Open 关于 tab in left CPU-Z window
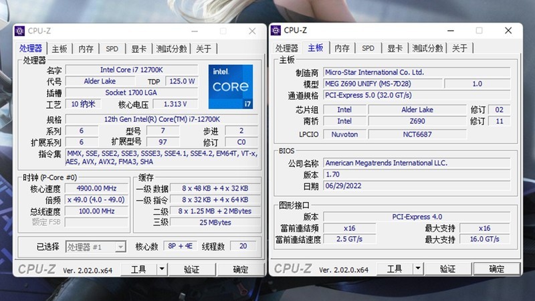 [204, 49]
